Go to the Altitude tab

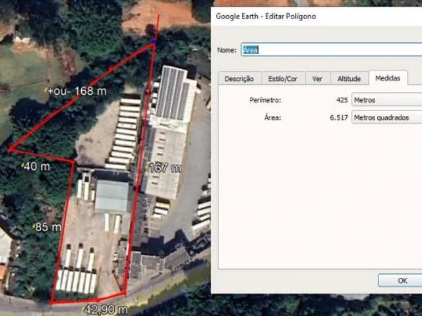point(349,79)
